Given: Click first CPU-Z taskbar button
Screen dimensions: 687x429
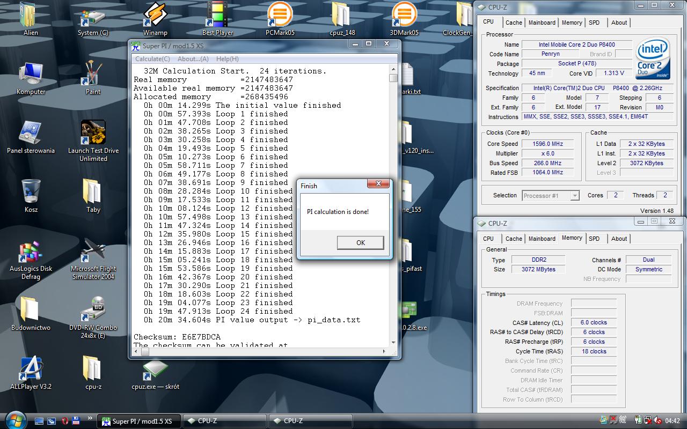Looking at the screenshot, I should coord(225,421).
